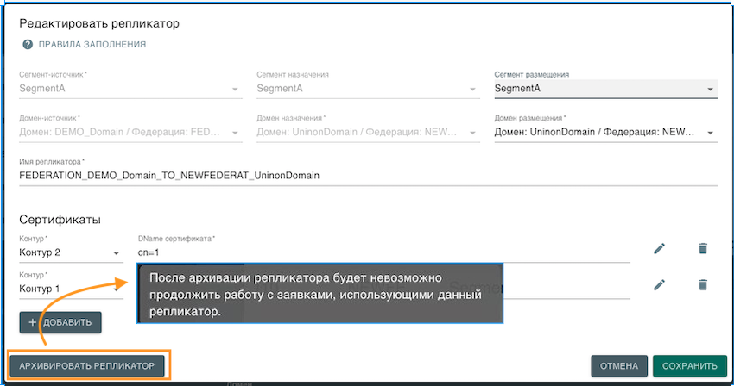Edit the Контур 2 certificate pencil icon
Image resolution: width=734 pixels, height=386 pixels.
click(x=660, y=249)
